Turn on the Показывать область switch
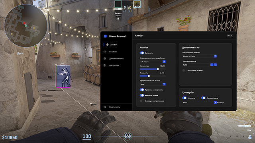This screenshot has width=255, height=143. click(184, 70)
